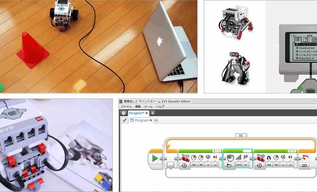317x192 pixels.
Task: Open Move Steering block mode selector
Action: (x=260, y=166)
